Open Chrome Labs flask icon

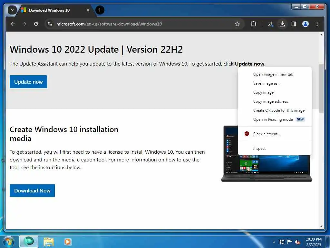[271, 24]
